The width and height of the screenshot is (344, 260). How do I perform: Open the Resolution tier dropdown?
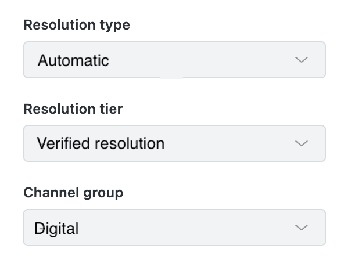(174, 143)
